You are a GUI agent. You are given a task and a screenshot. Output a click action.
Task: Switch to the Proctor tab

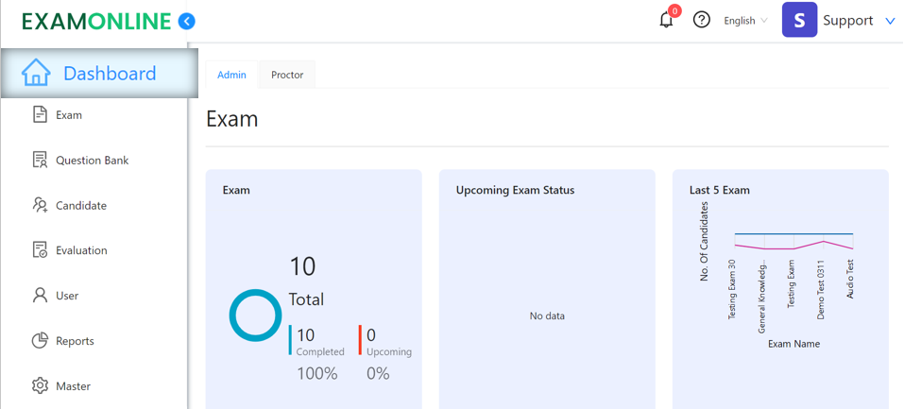287,75
